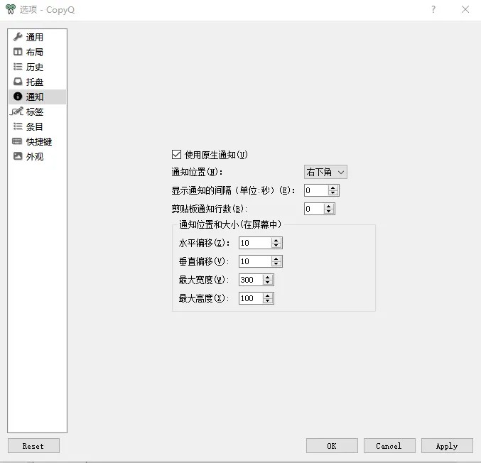Click the picture icon for 外观
481x463 pixels.
tap(18, 156)
